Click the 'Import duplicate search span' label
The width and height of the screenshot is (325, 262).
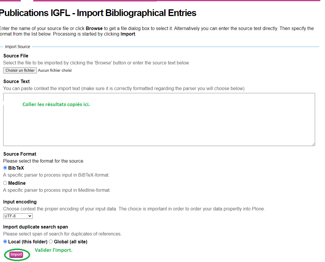click(36, 227)
